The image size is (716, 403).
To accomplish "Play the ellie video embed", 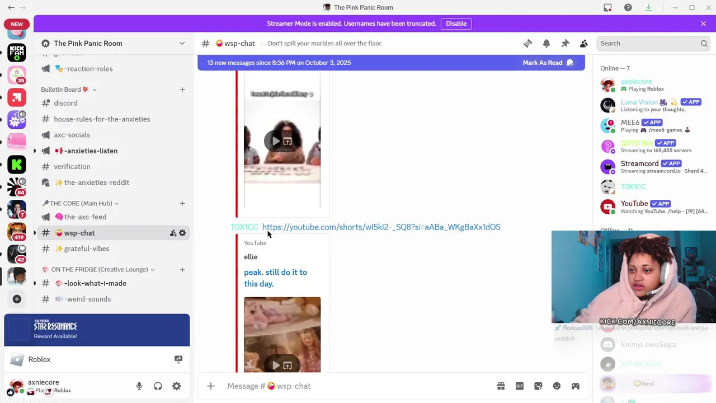I will (x=276, y=365).
